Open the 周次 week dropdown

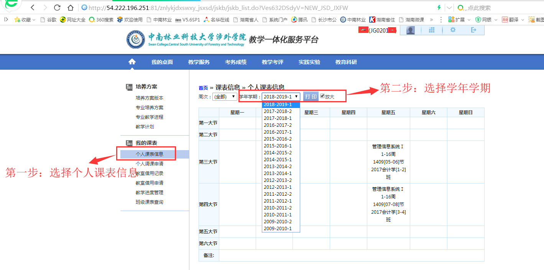tap(225, 97)
